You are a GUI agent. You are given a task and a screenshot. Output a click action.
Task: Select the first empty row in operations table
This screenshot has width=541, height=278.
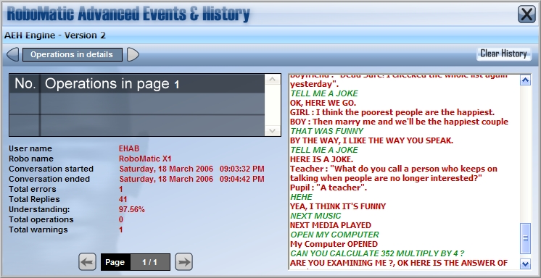tap(137, 104)
